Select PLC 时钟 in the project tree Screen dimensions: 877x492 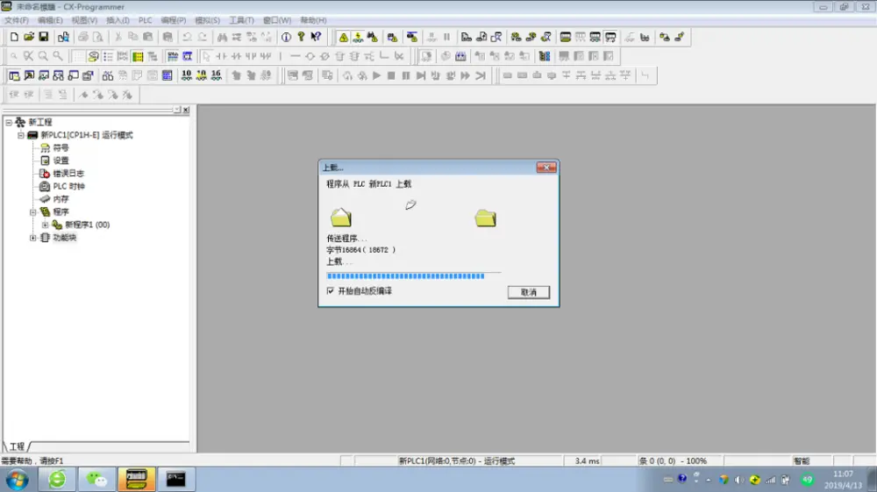click(x=68, y=186)
